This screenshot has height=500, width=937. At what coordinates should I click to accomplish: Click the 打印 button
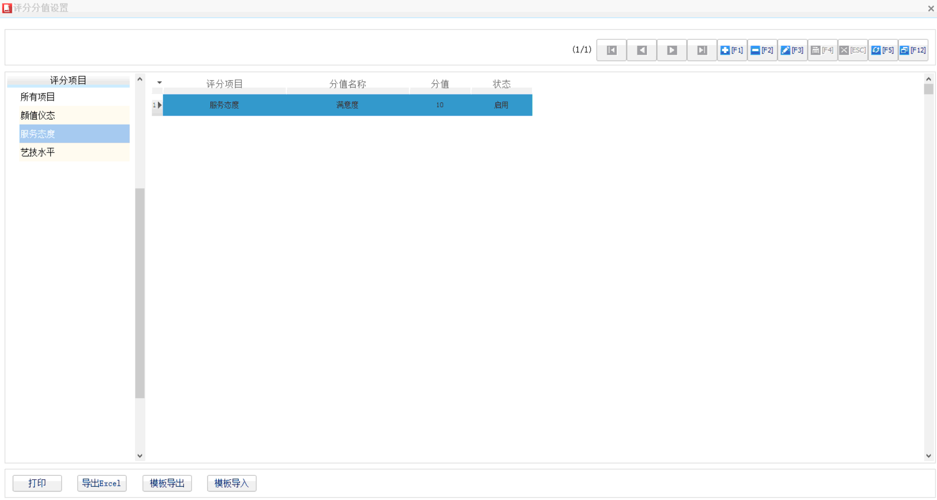tap(37, 483)
